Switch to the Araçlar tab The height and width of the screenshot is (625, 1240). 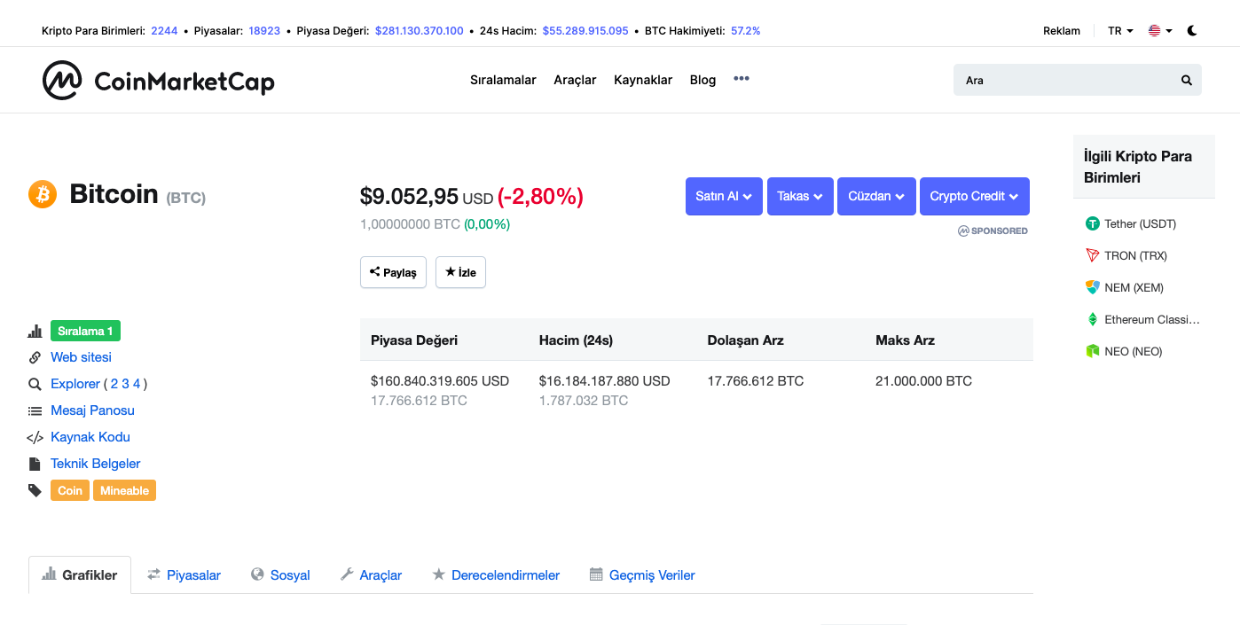[371, 574]
